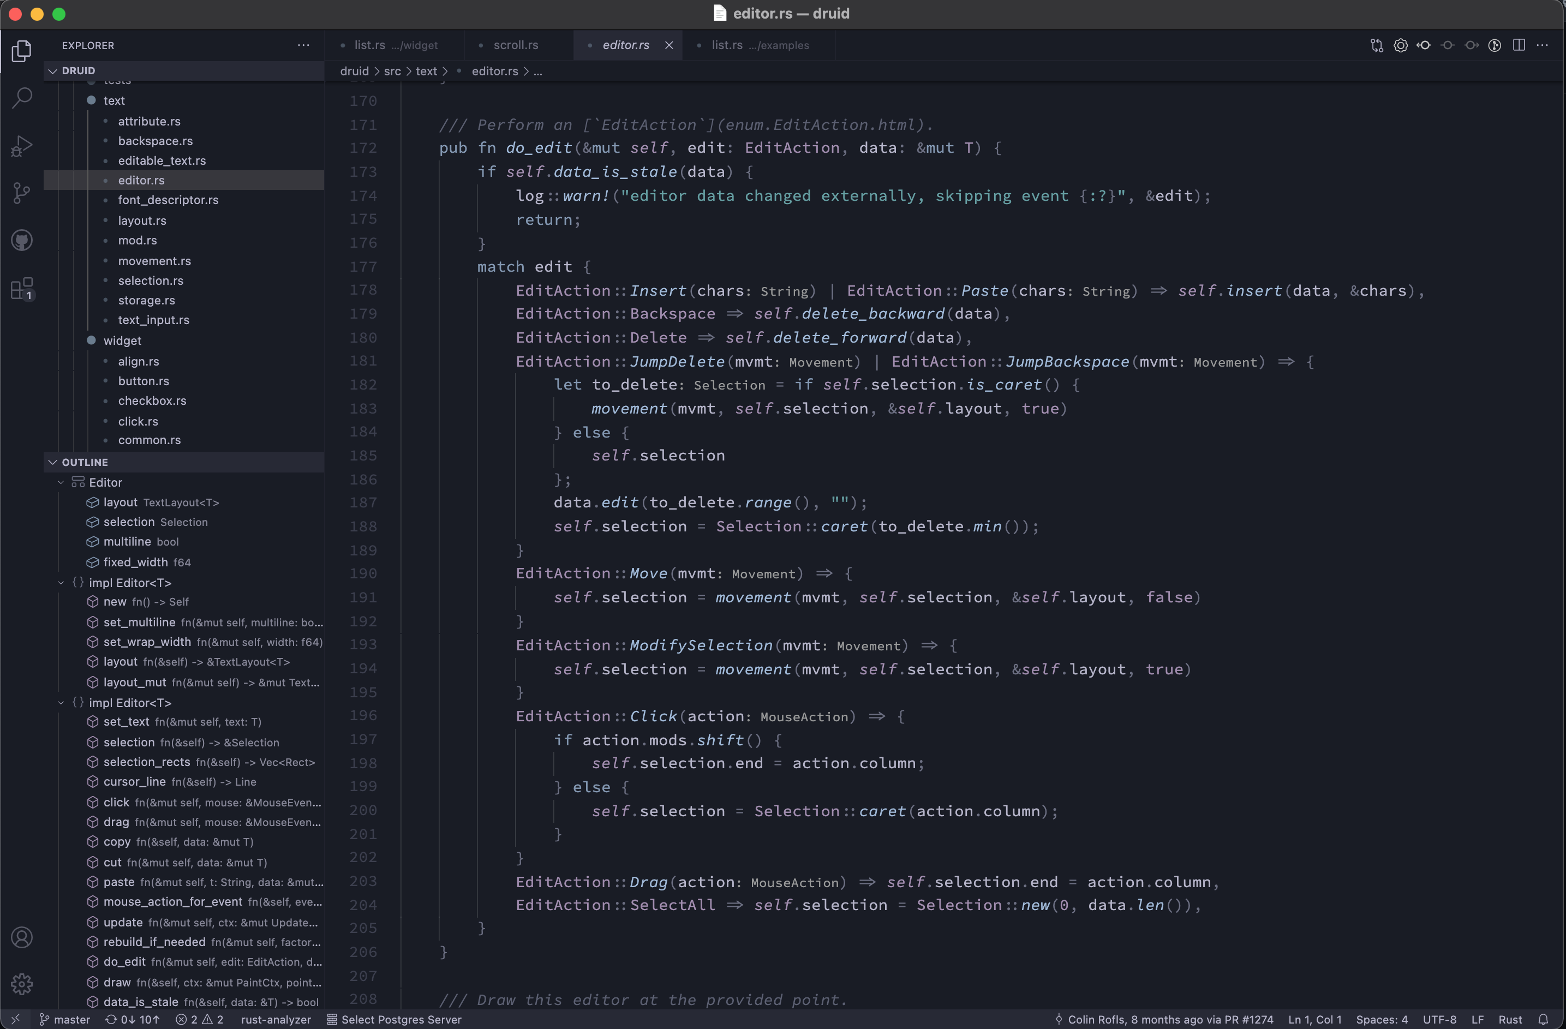Select the list.rs .../examples tab
Screen dimensions: 1566x1029
click(759, 44)
